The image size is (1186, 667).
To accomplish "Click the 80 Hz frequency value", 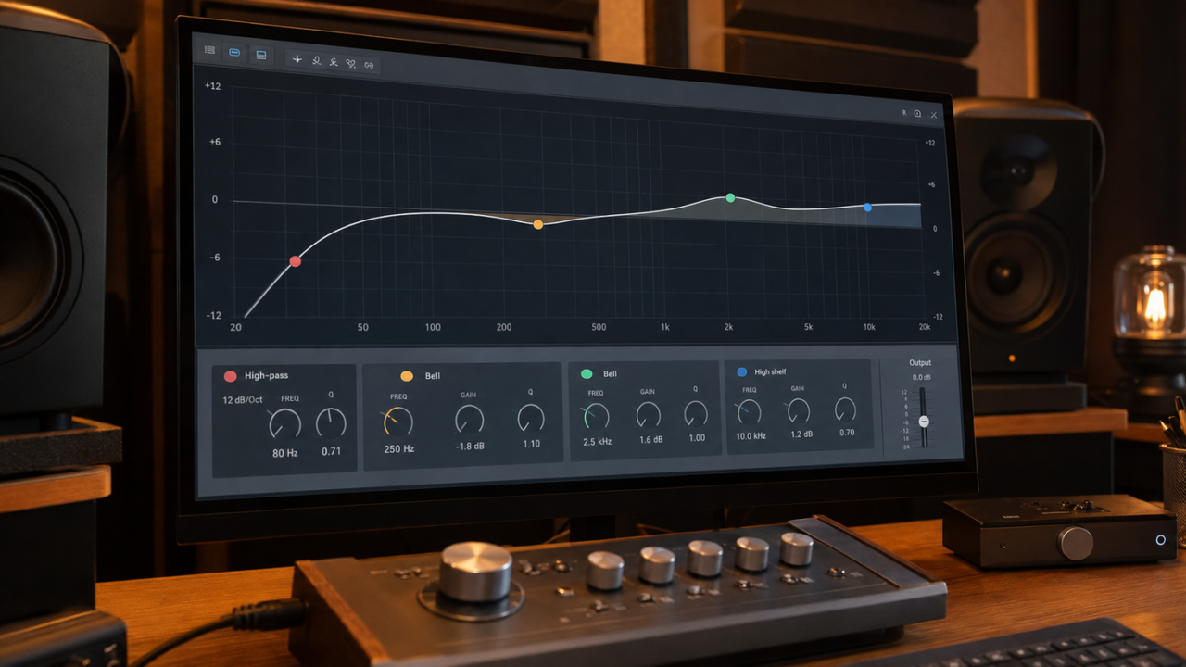I will pos(284,452).
